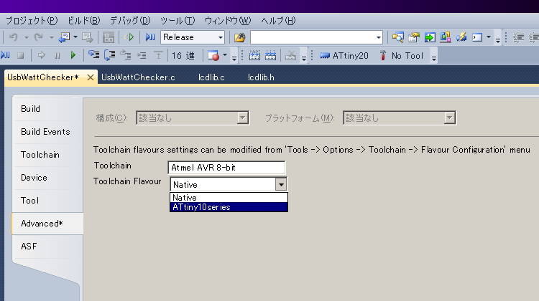Click the Reset upward arrow icon
The width and height of the screenshot is (539, 301).
coord(158,55)
